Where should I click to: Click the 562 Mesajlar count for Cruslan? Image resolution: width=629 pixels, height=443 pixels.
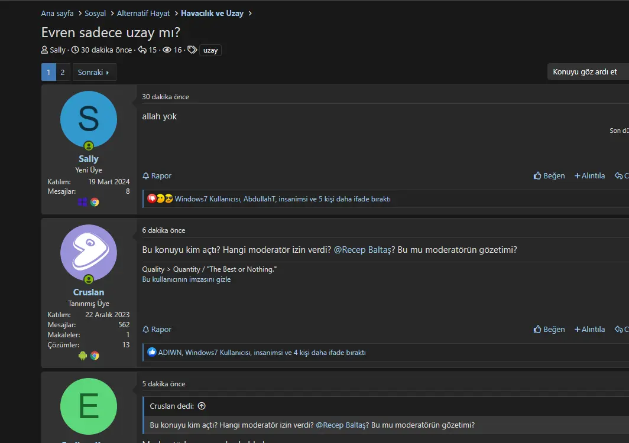(x=124, y=325)
